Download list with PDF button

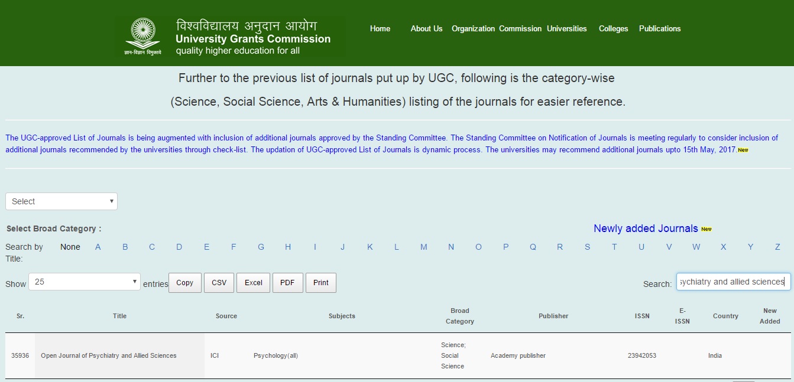(x=287, y=283)
